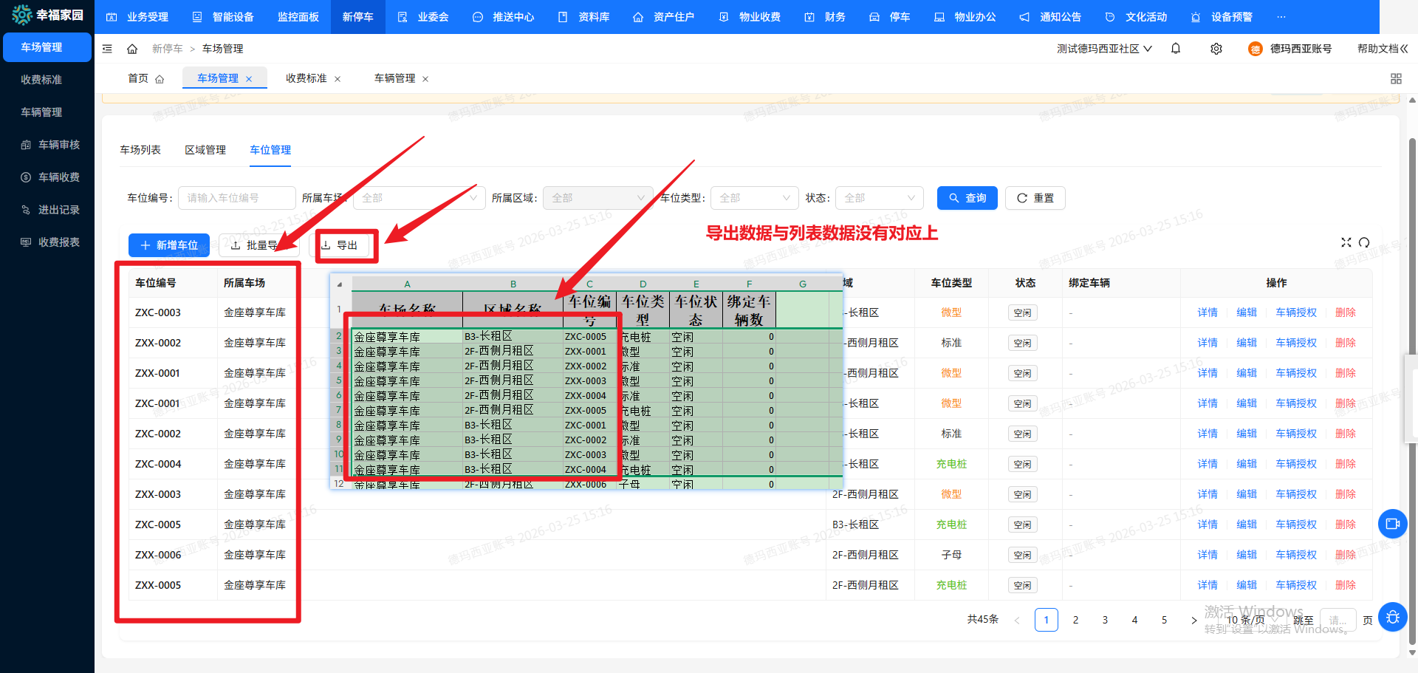This screenshot has height=673, width=1418.
Task: Click the 查询 search button
Action: 967,198
